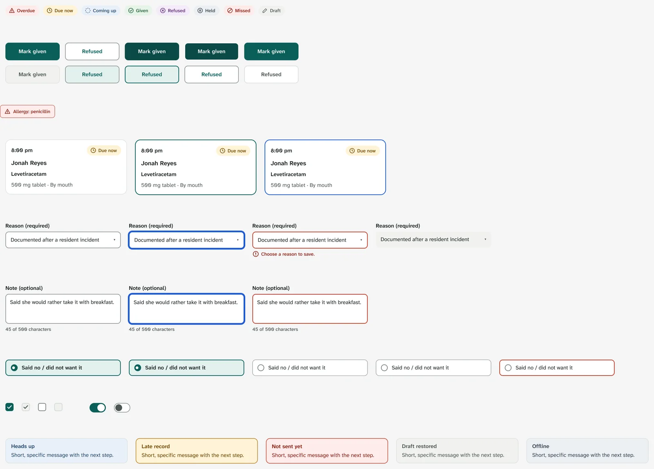Screen dimensions: 654x469
Task: Select the Coming up status chip
Action: (x=101, y=11)
